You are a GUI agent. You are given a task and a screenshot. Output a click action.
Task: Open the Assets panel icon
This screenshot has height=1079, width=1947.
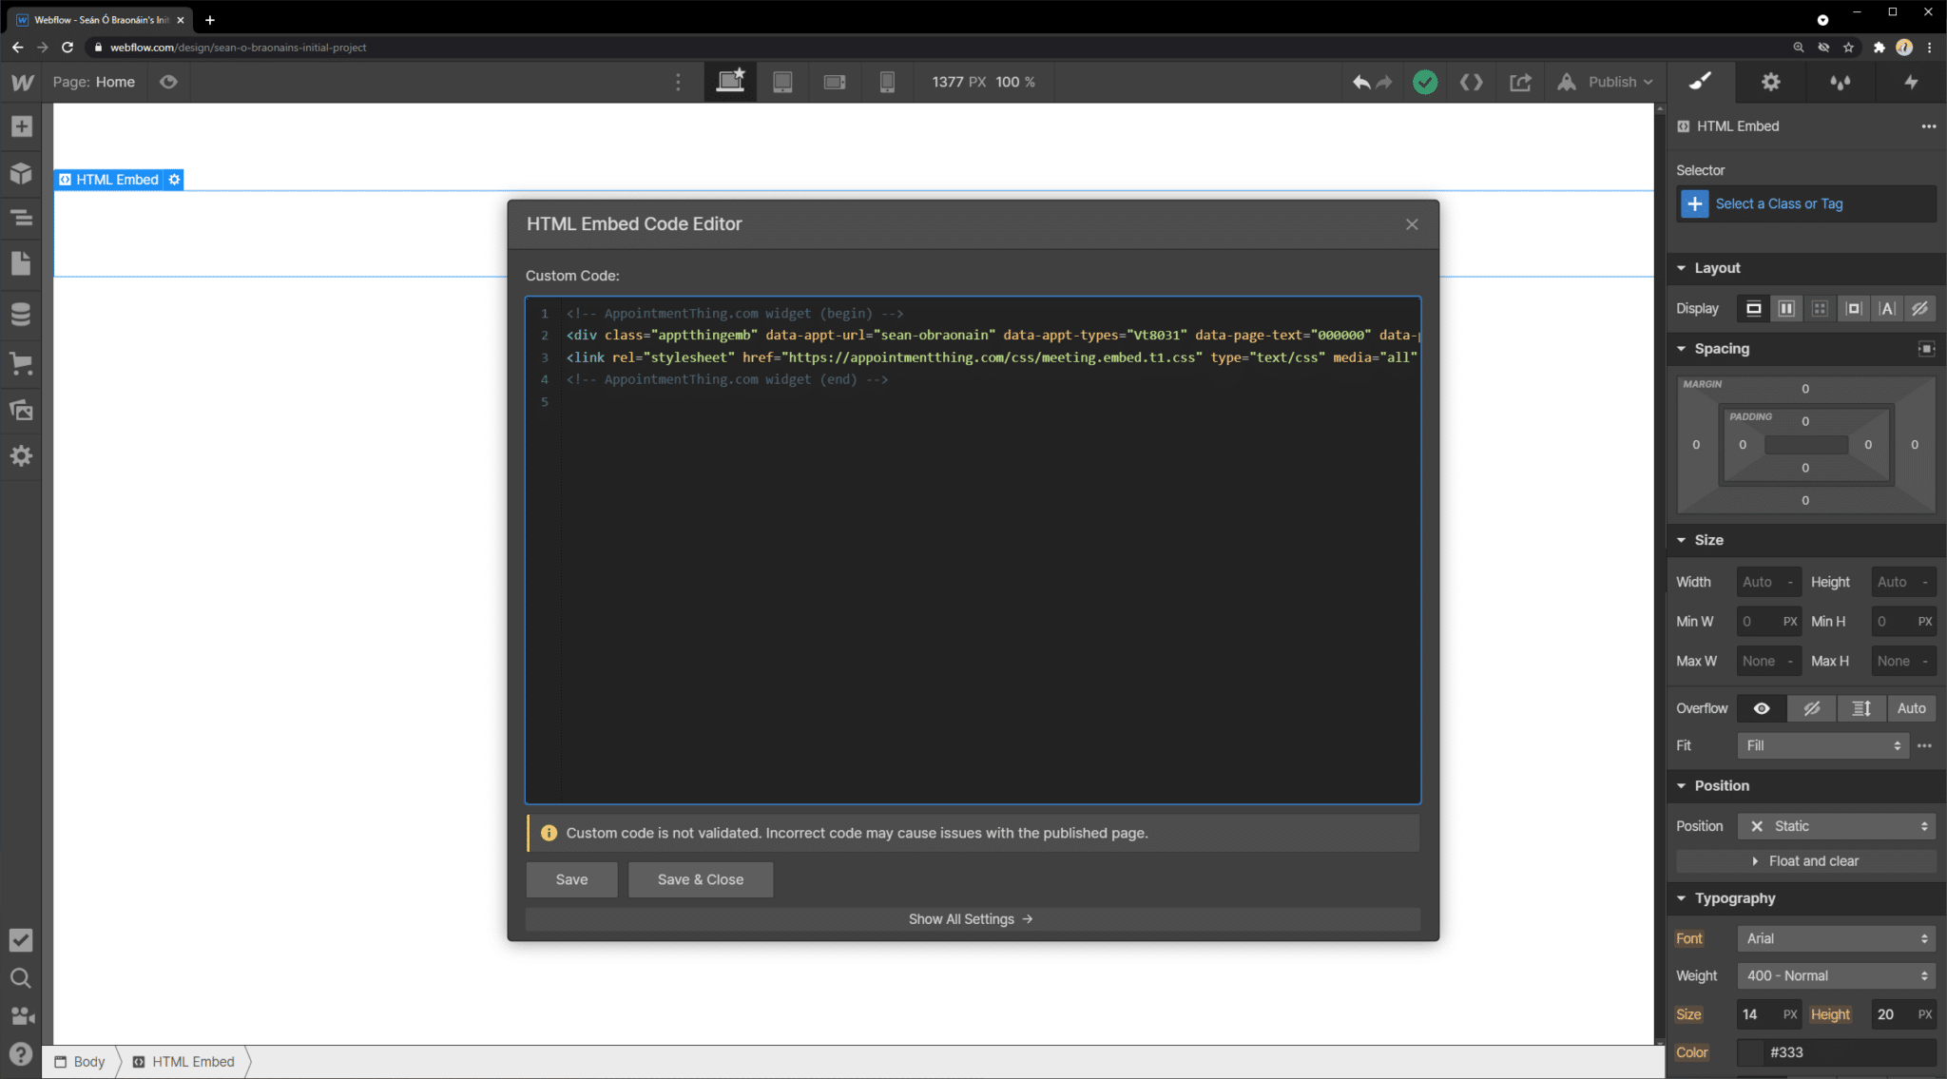pyautogui.click(x=21, y=410)
